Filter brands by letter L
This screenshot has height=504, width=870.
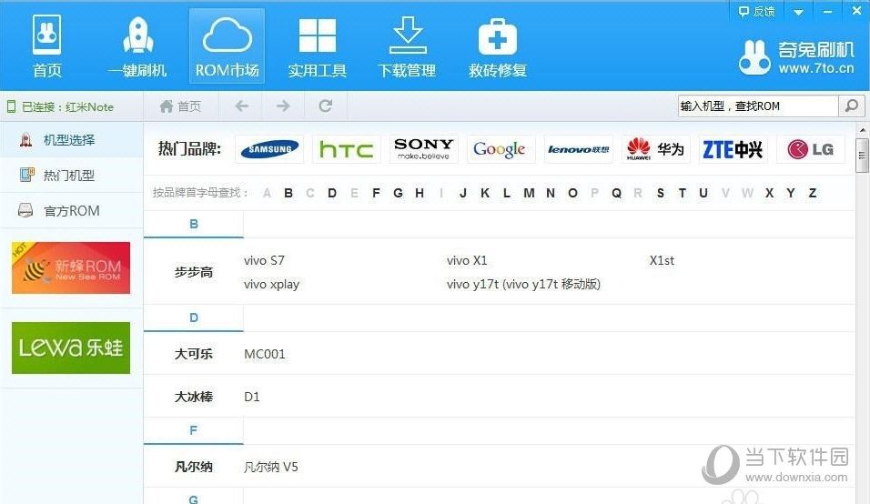[507, 193]
